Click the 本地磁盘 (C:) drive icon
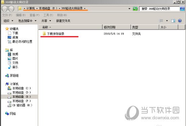This screenshot has width=186, height=126. coord(9,88)
